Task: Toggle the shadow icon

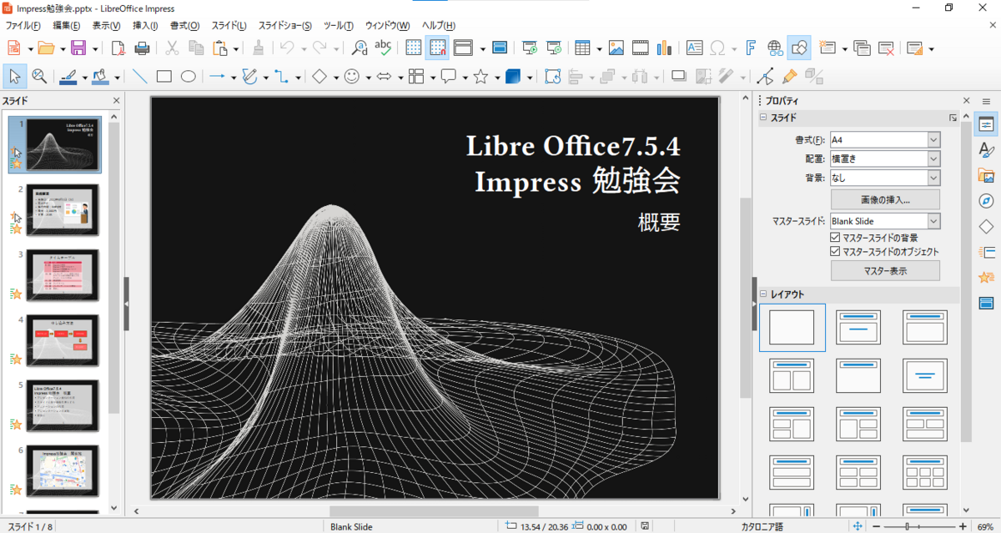Action: pyautogui.click(x=679, y=77)
